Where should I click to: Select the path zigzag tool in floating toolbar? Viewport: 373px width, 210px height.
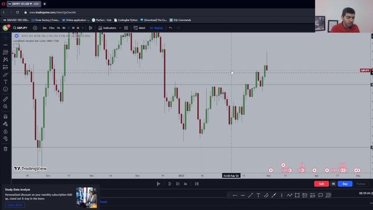click(289, 195)
